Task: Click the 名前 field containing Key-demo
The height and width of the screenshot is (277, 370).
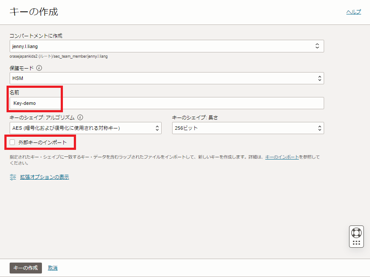Action: point(166,103)
